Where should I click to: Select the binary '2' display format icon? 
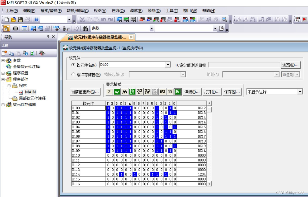pos(109,92)
